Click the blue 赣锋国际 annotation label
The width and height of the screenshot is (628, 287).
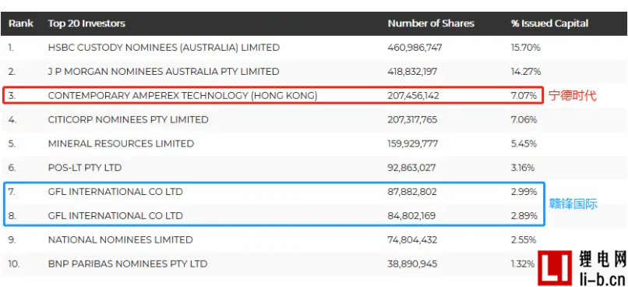tap(573, 204)
